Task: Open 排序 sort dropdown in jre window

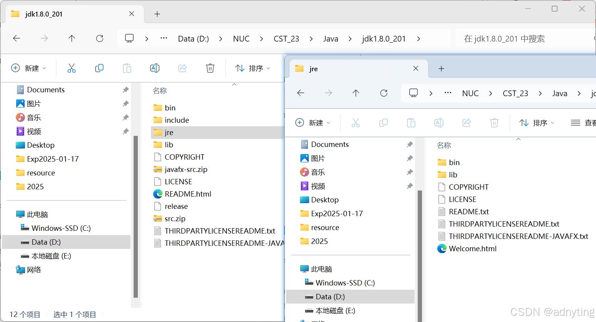Action: pos(537,123)
